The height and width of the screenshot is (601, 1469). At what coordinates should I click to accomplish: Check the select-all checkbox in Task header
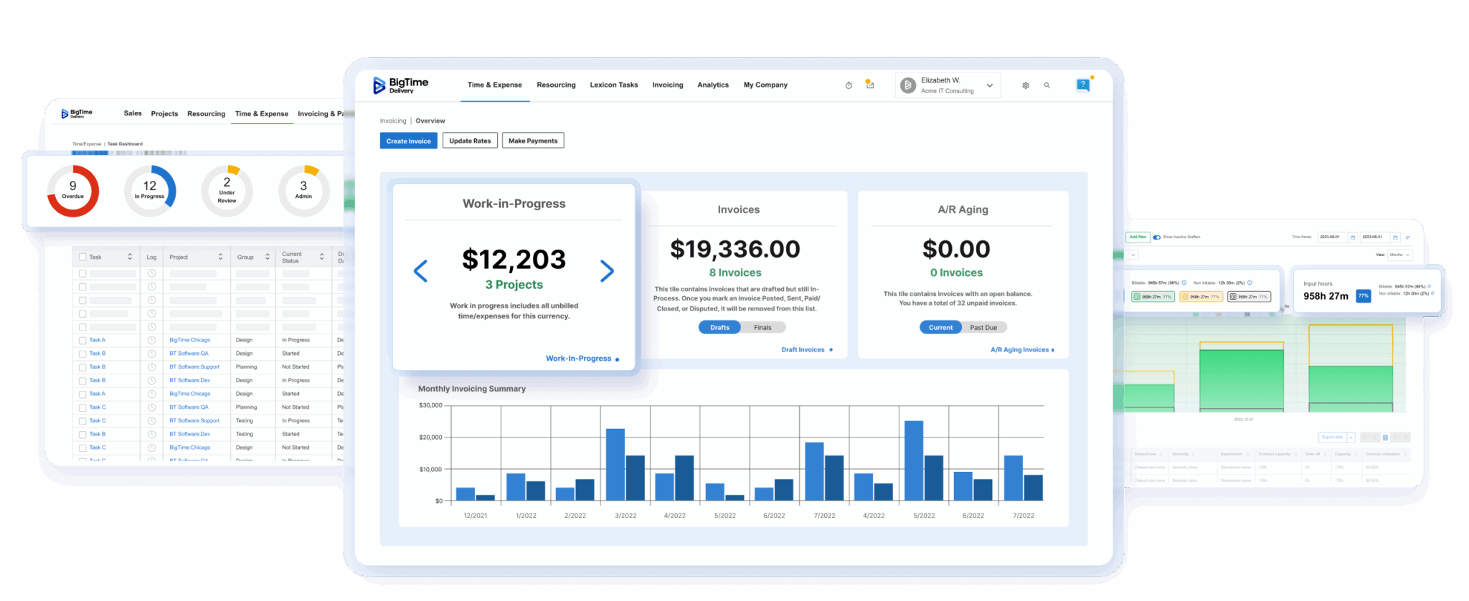pyautogui.click(x=82, y=257)
